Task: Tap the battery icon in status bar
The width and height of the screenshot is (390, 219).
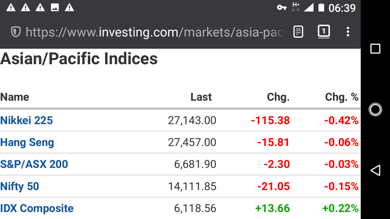Action: (321, 8)
